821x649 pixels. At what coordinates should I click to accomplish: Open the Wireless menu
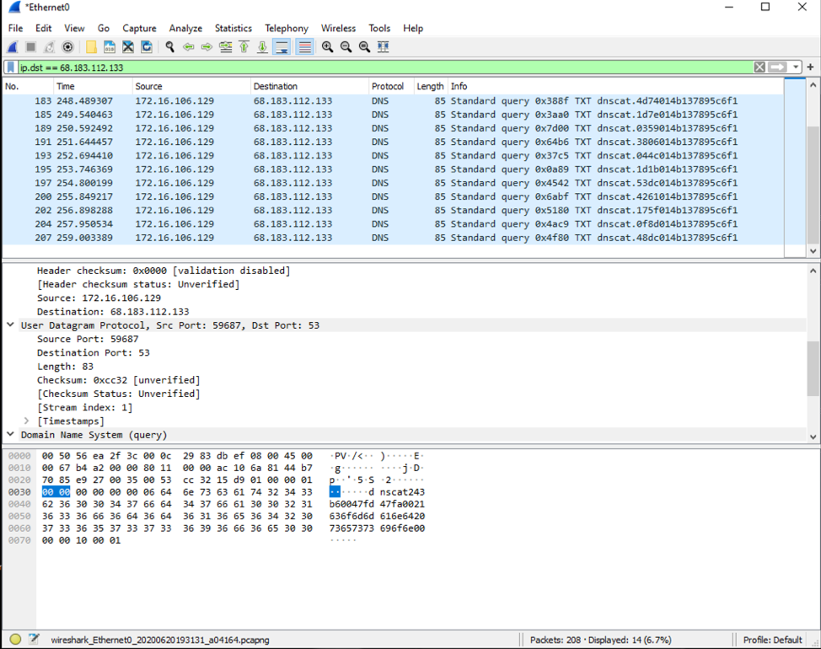point(338,29)
